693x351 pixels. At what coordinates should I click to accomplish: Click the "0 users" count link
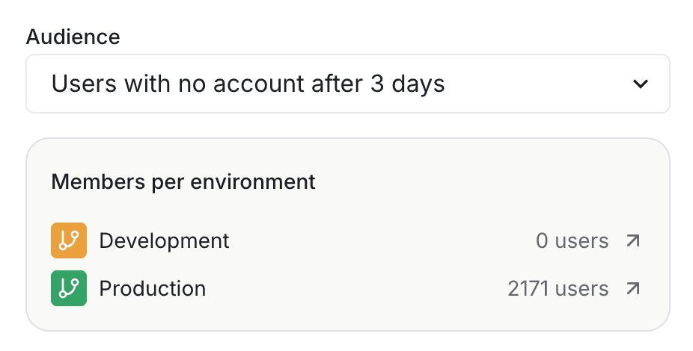(x=572, y=241)
